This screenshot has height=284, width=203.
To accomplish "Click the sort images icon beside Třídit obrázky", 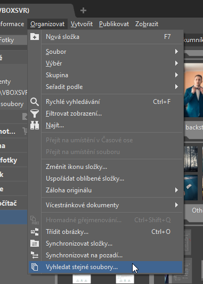I will 35,232.
